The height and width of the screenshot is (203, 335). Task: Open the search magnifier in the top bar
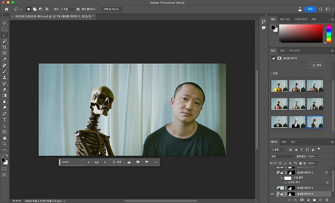point(321,9)
